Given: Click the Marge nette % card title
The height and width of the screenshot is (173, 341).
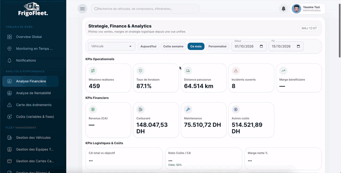Looking at the screenshot, I should [x=258, y=153].
